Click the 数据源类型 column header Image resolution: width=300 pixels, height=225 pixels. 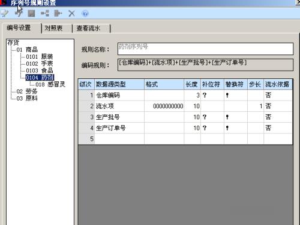[x=119, y=84]
